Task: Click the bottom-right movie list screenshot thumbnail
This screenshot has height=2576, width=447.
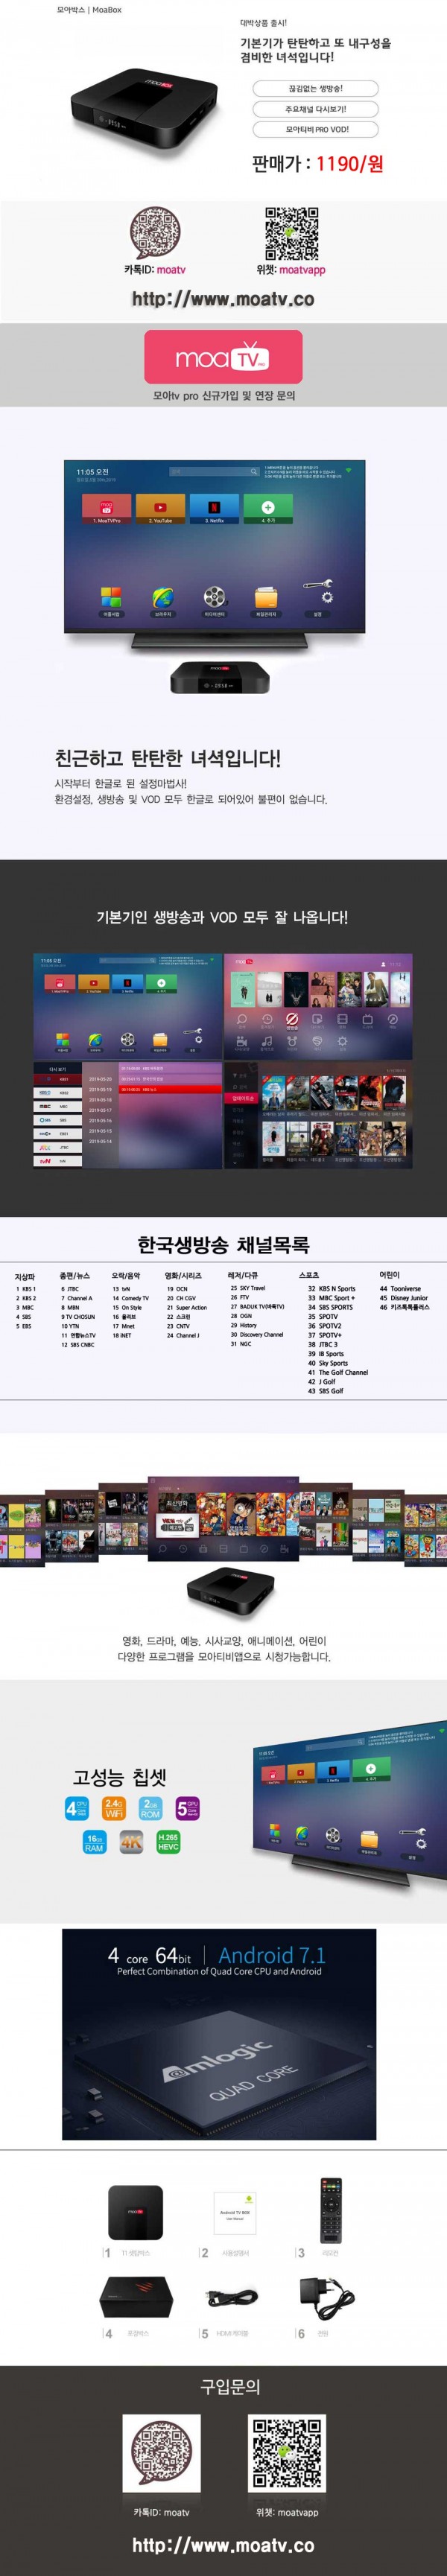Action: 318,1115
